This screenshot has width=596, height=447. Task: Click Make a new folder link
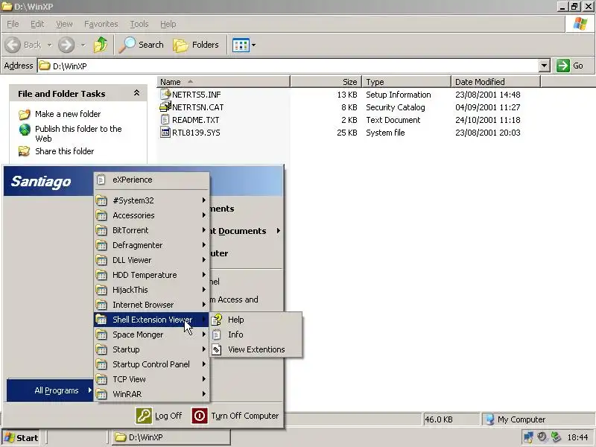point(68,114)
